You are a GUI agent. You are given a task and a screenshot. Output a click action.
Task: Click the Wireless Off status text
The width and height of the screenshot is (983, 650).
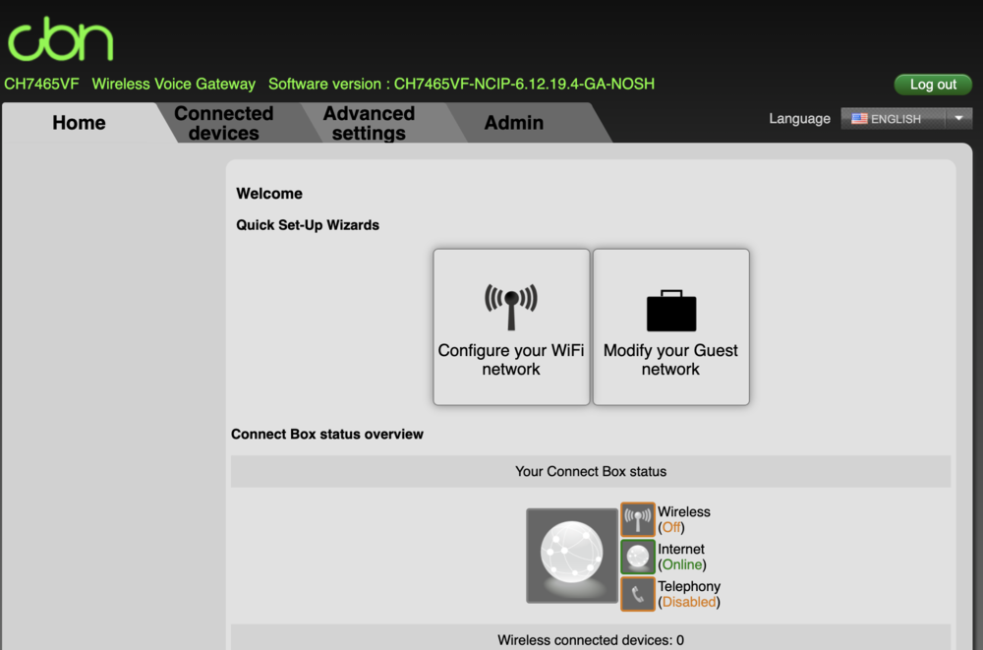[671, 528]
